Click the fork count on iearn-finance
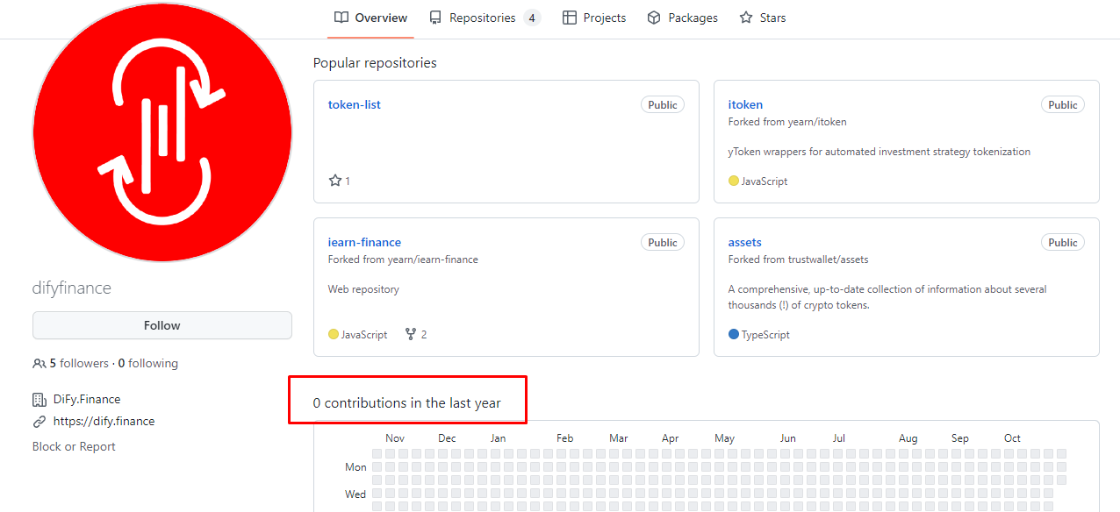Viewport: 1120px width, 512px height. pos(416,334)
